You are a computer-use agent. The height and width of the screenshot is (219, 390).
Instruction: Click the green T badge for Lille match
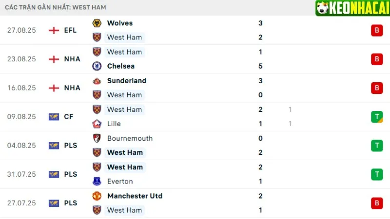[376, 117]
